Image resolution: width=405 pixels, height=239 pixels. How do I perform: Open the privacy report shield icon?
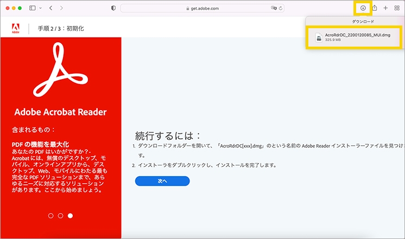pos(113,8)
